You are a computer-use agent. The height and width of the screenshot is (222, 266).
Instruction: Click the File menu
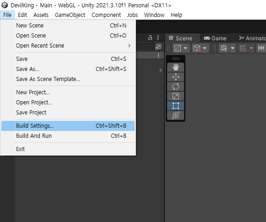7,15
